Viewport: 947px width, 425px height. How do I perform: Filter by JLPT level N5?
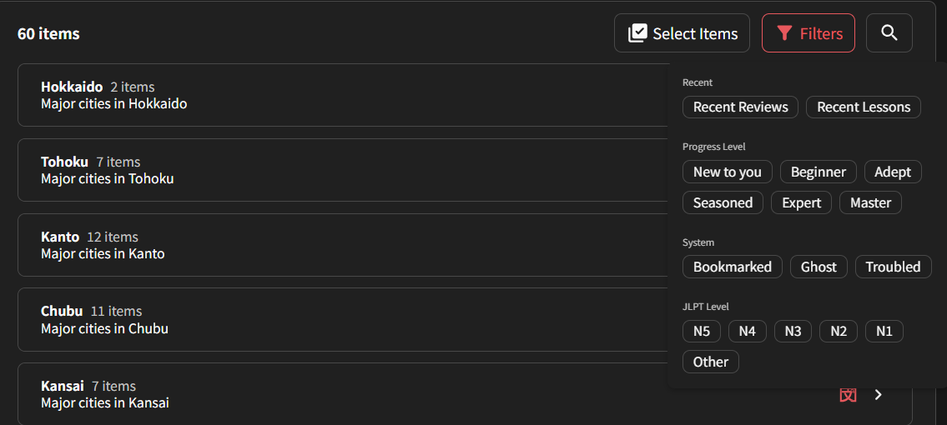[x=702, y=332]
